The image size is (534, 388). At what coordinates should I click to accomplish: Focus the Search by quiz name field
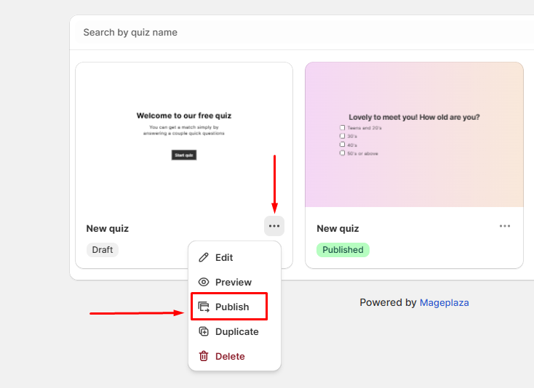tap(291, 33)
